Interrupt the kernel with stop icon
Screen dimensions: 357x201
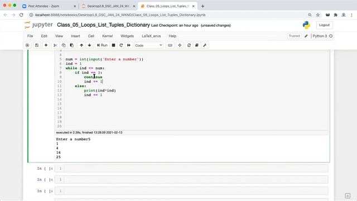coord(113,45)
